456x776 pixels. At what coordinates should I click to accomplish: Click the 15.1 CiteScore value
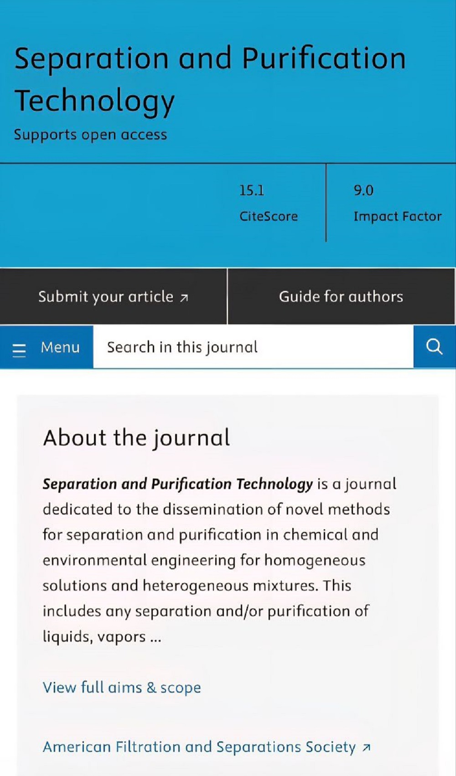point(252,190)
